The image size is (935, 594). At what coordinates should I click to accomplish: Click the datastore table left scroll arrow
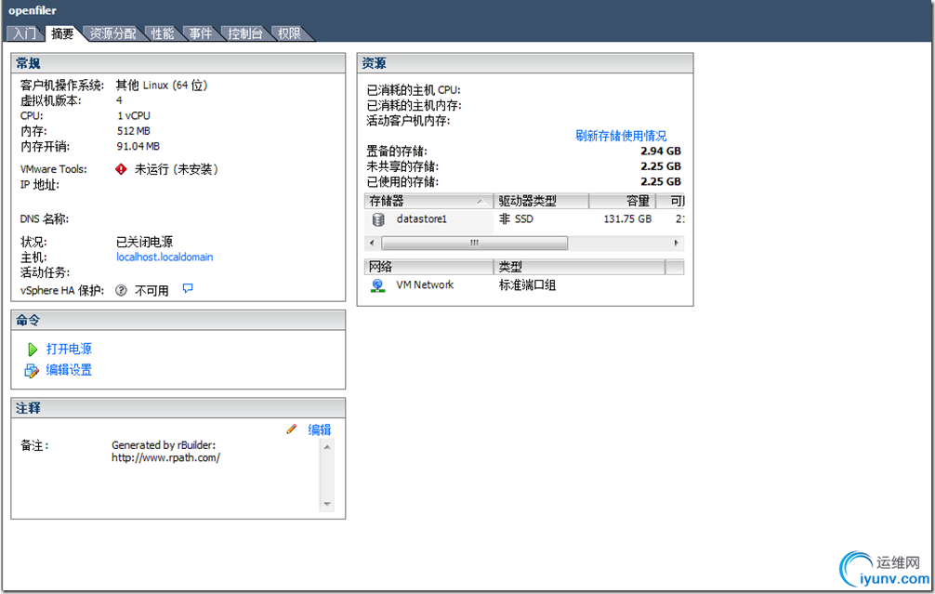[x=372, y=243]
